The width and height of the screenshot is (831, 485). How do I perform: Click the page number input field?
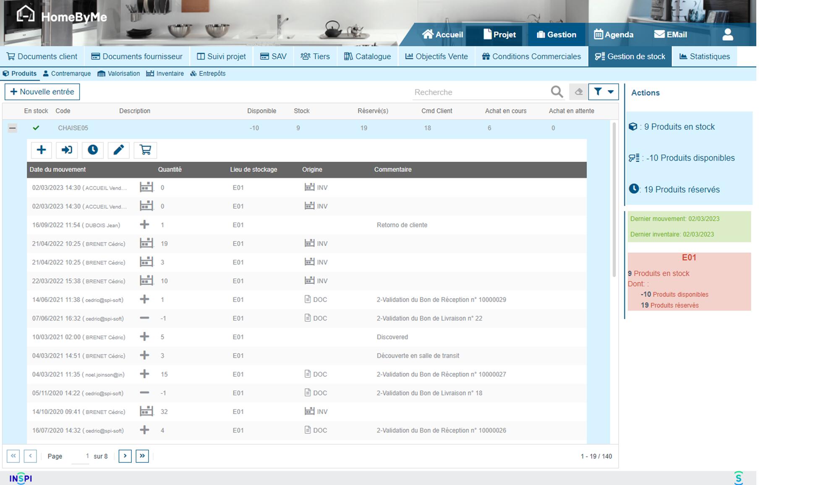(x=81, y=456)
